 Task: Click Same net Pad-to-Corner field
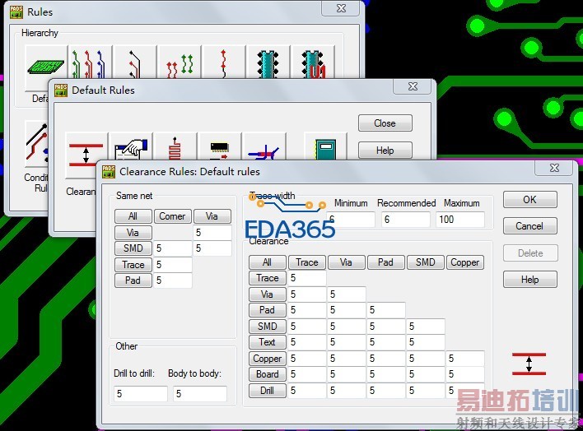point(173,280)
